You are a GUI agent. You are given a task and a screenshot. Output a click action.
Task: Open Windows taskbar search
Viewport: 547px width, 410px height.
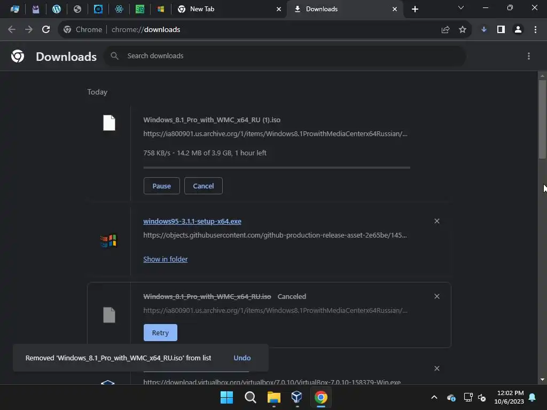click(251, 397)
